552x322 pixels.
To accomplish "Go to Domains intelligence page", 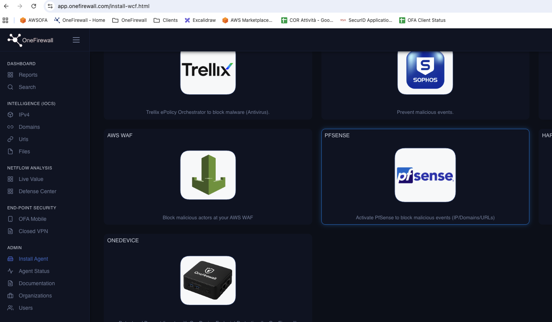I will [x=29, y=127].
